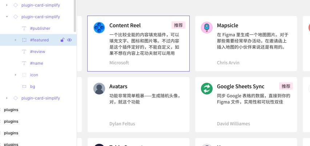
Task: Click the Google Sheets Sync green icon
Action: pyautogui.click(x=207, y=89)
